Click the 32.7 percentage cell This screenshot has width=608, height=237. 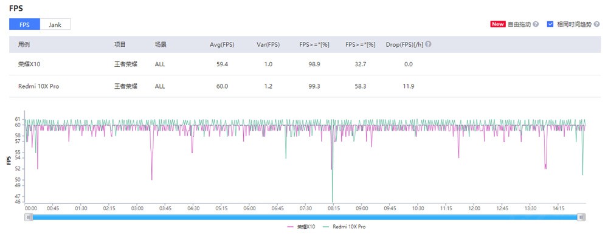pyautogui.click(x=360, y=64)
